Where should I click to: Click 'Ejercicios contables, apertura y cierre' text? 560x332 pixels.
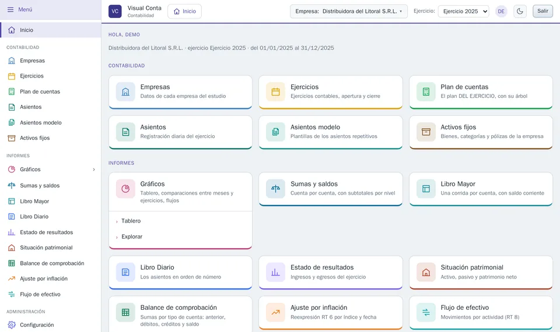point(335,96)
